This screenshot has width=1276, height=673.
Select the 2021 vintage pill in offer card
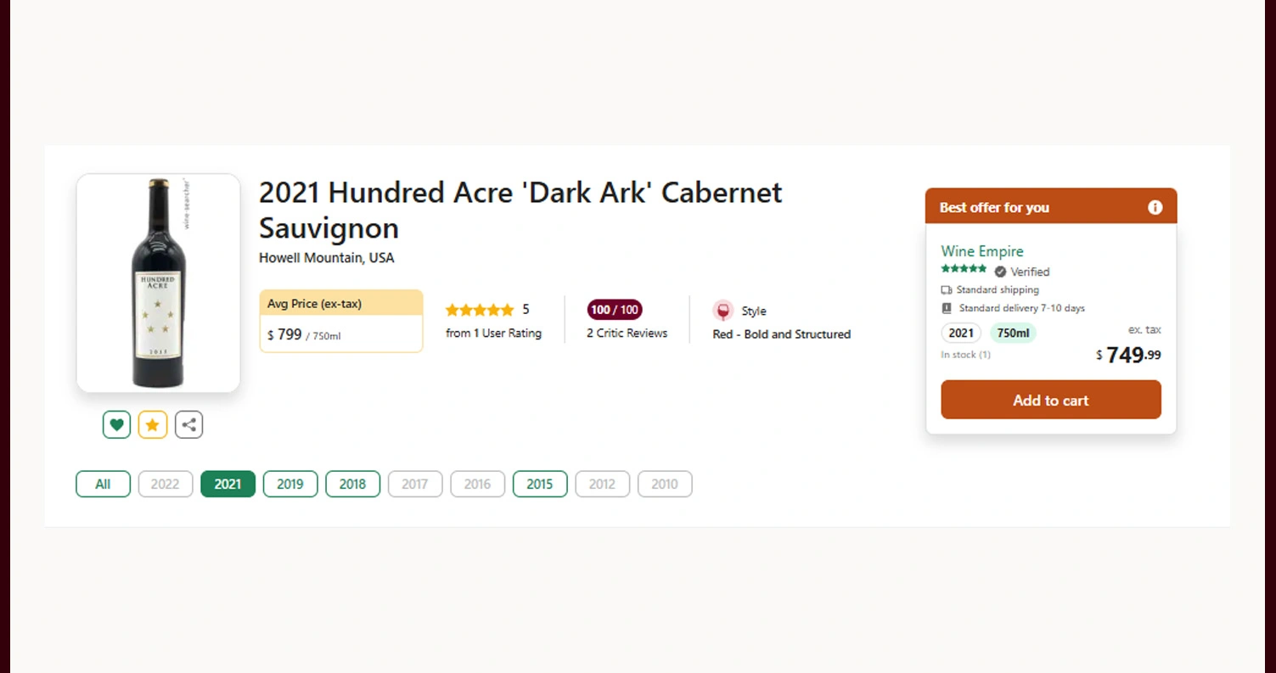click(x=961, y=333)
